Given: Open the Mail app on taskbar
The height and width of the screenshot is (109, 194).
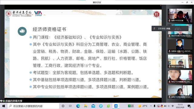Looking at the screenshot, I should click(93, 106).
